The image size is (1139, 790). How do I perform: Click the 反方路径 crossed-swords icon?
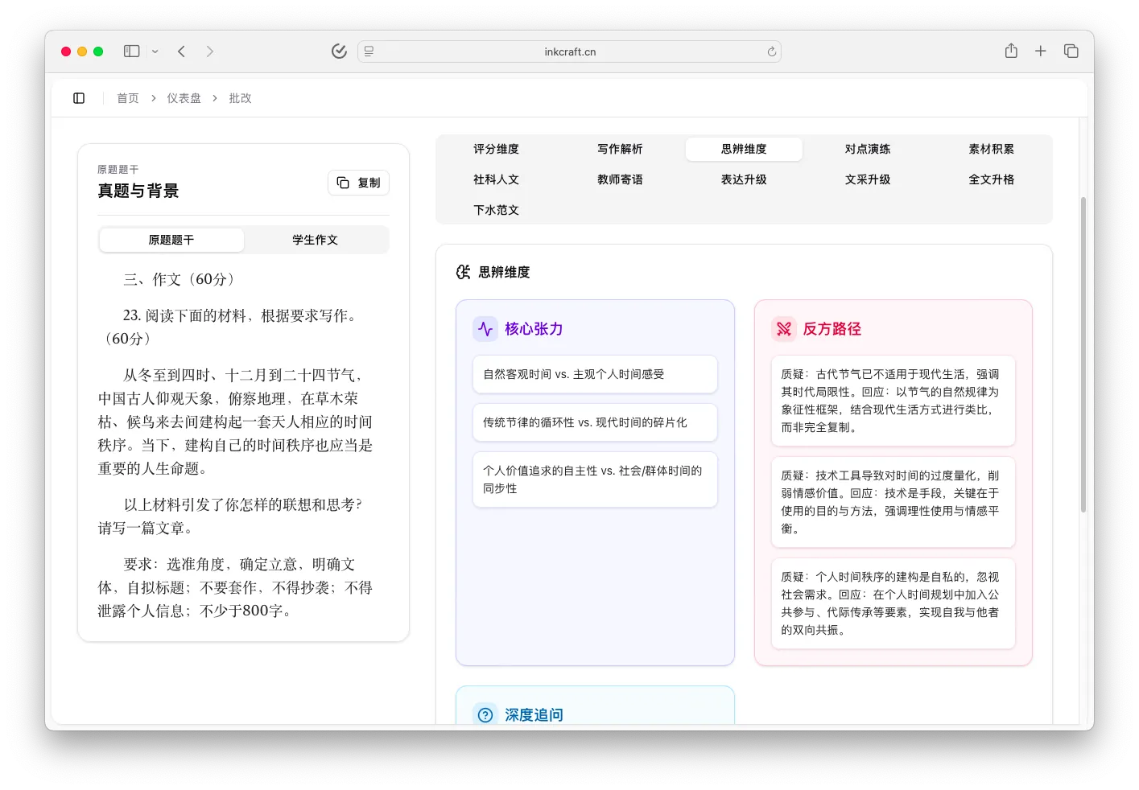(784, 328)
